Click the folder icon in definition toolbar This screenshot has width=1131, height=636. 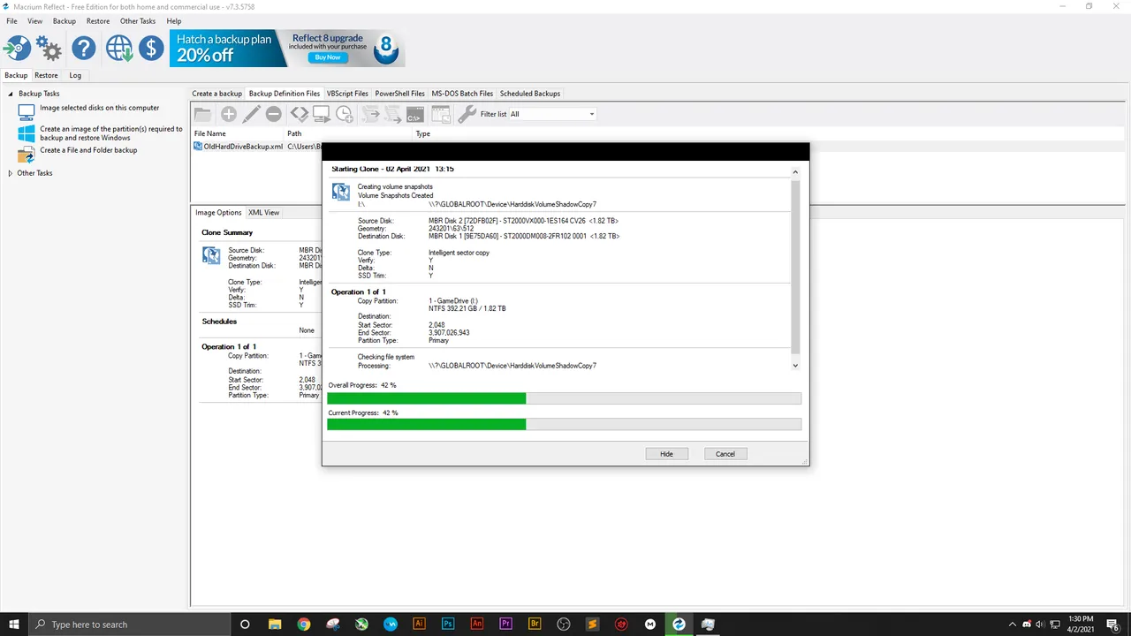pos(203,114)
